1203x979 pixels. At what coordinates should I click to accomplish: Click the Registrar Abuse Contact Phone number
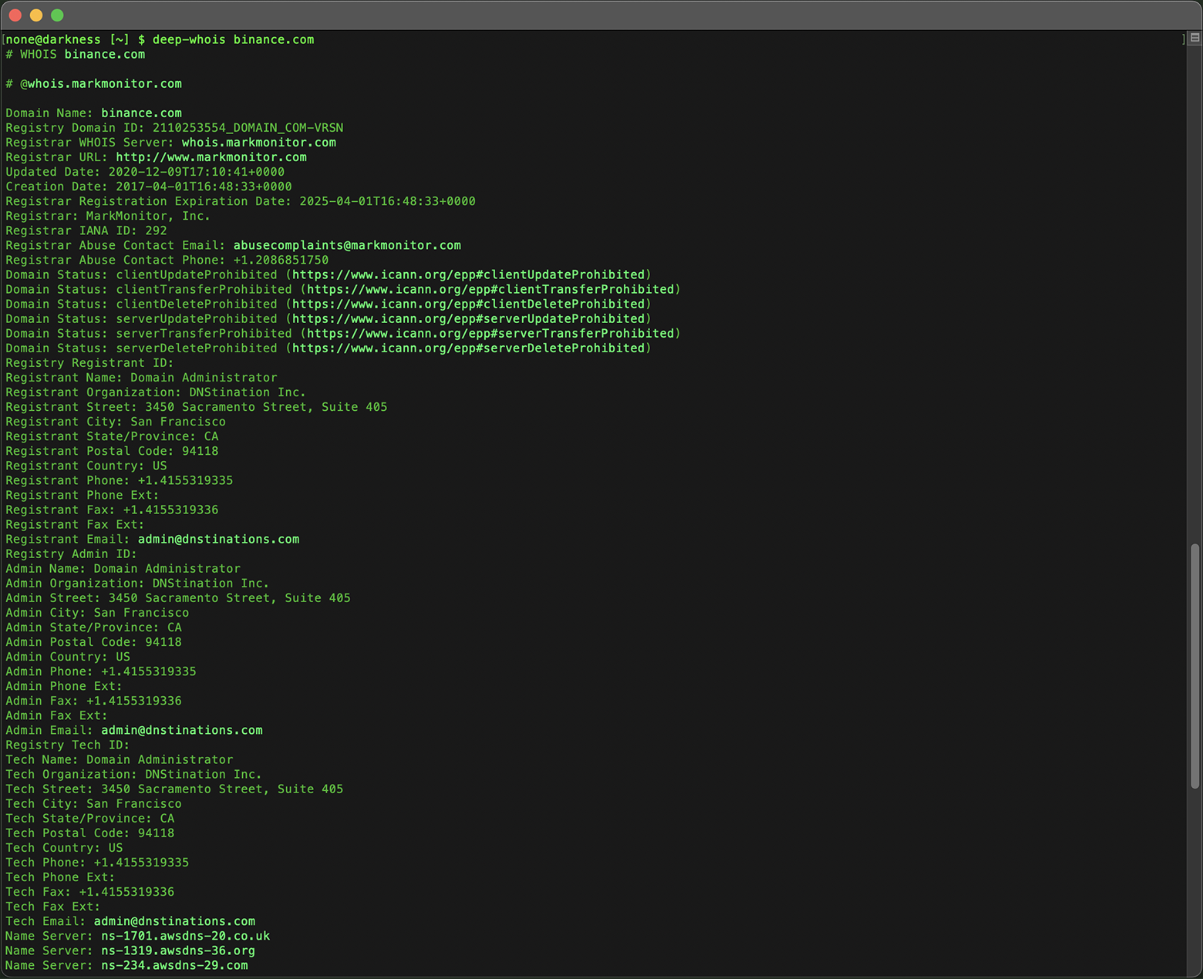(x=278, y=260)
